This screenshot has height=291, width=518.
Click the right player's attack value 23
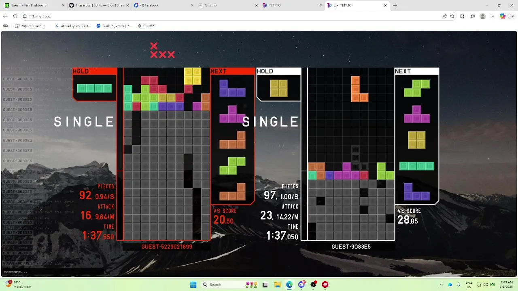(266, 215)
